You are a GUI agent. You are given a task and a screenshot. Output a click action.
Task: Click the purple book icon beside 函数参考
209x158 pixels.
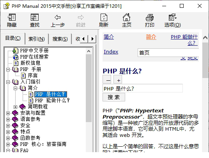15,138
